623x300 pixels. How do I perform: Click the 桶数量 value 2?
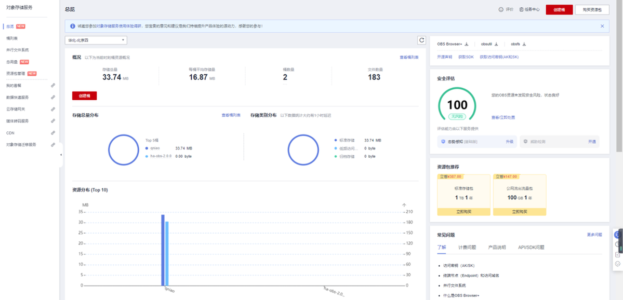285,77
